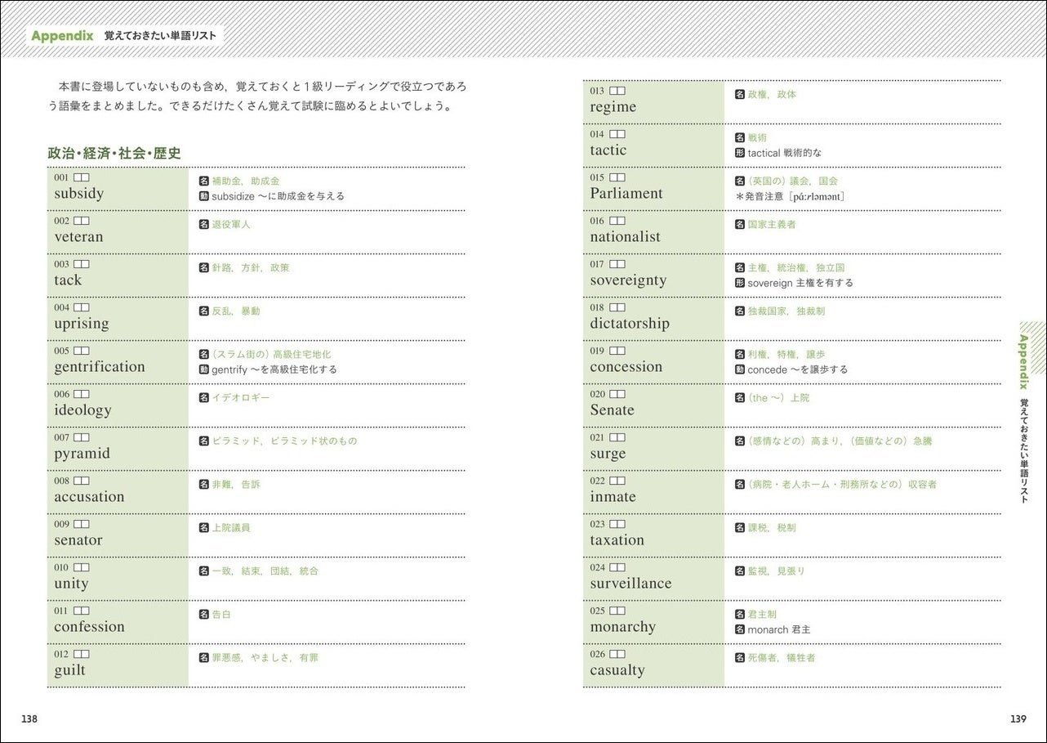Click the headword Senate
Image resolution: width=1047 pixels, height=743 pixels.
pos(612,410)
